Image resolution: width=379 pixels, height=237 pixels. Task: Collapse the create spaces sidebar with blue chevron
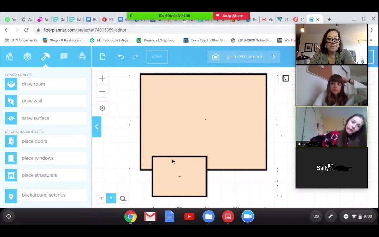(x=96, y=126)
